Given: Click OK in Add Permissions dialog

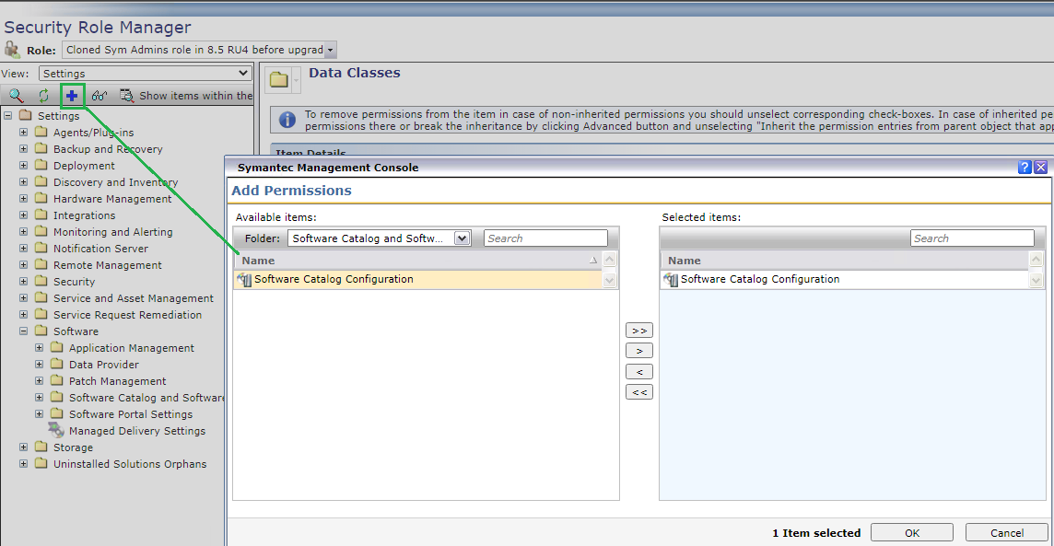Looking at the screenshot, I should [x=911, y=533].
